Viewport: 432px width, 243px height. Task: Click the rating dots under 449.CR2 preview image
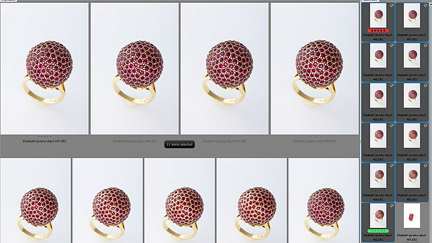point(225,137)
